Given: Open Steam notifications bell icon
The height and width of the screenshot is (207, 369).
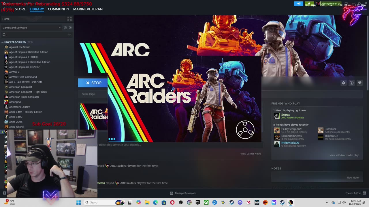Looking at the screenshot, I should click(x=309, y=4).
